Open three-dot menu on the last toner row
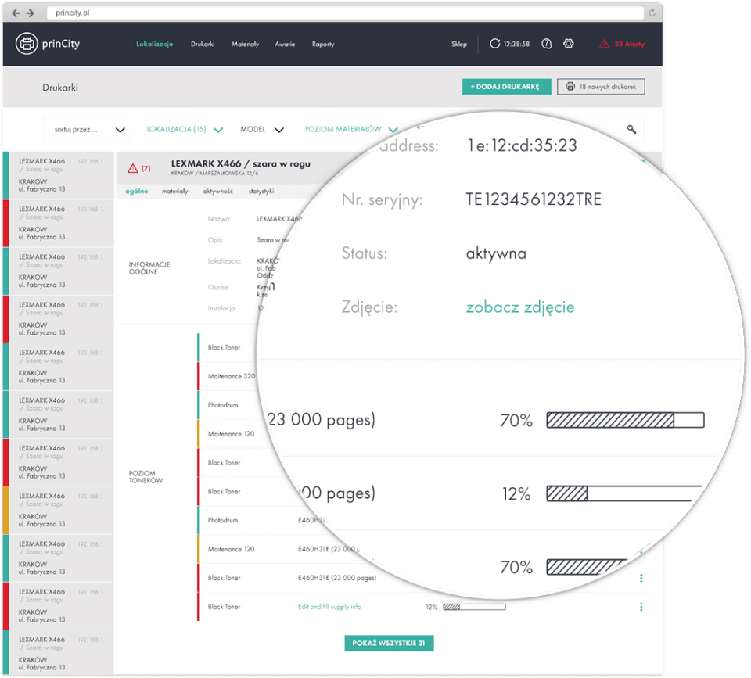 click(641, 607)
